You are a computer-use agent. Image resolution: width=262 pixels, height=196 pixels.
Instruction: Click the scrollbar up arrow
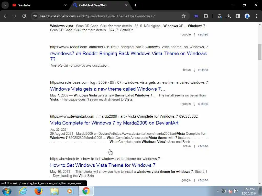pos(260,24)
